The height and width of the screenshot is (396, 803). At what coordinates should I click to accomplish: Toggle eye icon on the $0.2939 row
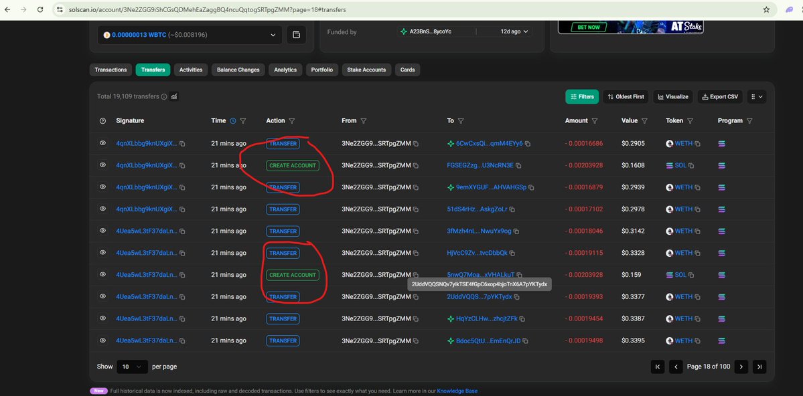pos(102,187)
